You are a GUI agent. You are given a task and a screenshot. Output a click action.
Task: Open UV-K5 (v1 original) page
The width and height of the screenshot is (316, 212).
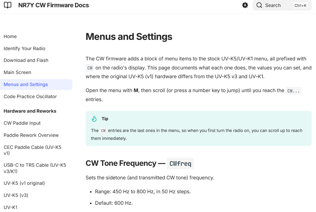(24, 183)
